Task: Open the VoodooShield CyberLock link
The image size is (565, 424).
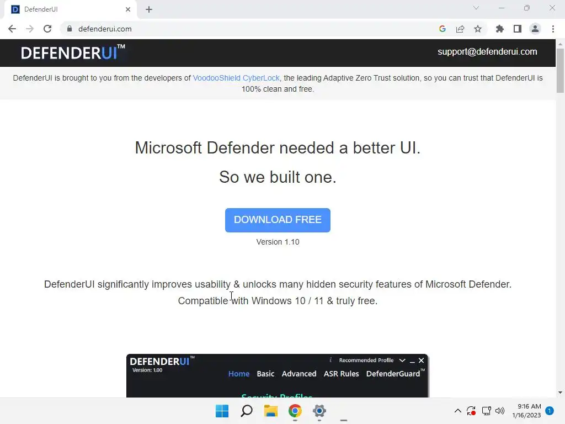Action: (x=236, y=78)
